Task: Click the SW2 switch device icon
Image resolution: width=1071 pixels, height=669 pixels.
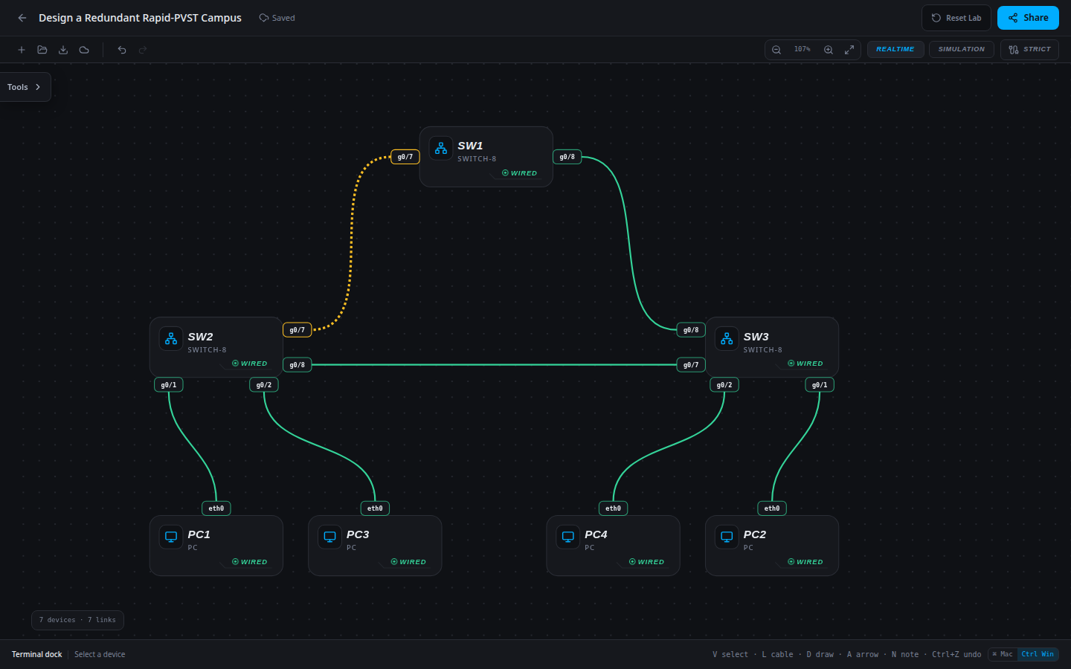Action: point(171,339)
